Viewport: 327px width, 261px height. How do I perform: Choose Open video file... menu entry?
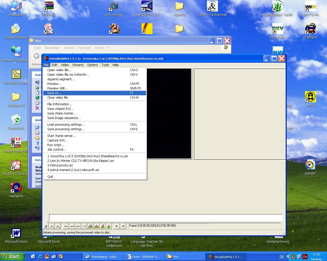pos(95,70)
